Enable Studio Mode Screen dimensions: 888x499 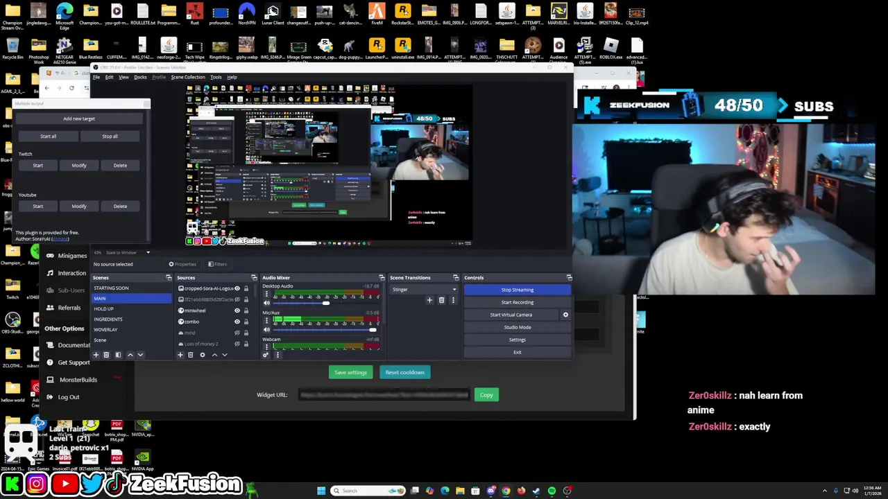518,327
